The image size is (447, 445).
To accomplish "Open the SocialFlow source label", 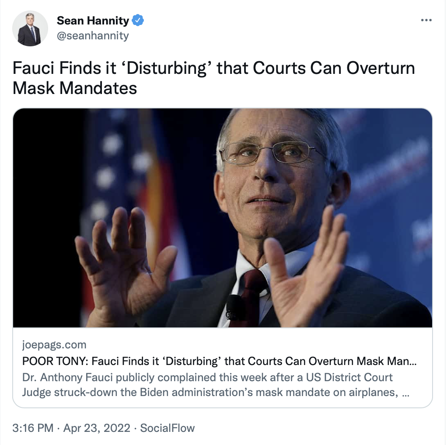I will coord(168,428).
